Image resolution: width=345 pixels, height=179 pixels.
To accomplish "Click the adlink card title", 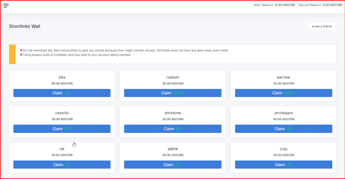I will (172, 149).
